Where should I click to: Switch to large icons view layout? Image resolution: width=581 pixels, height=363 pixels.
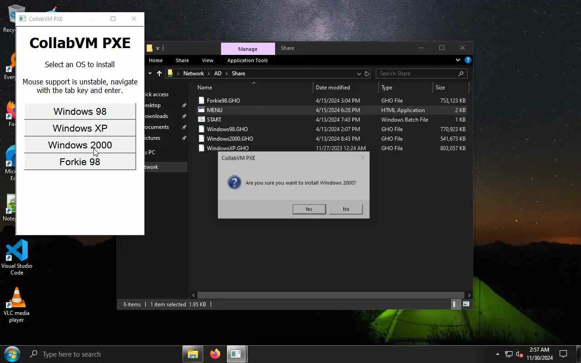(x=466, y=304)
